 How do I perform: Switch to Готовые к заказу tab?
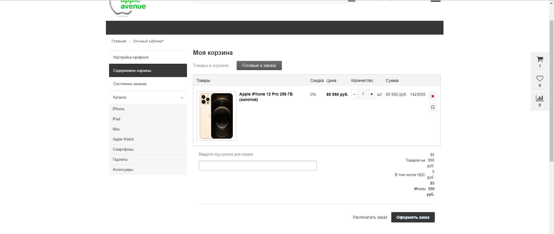click(x=259, y=65)
